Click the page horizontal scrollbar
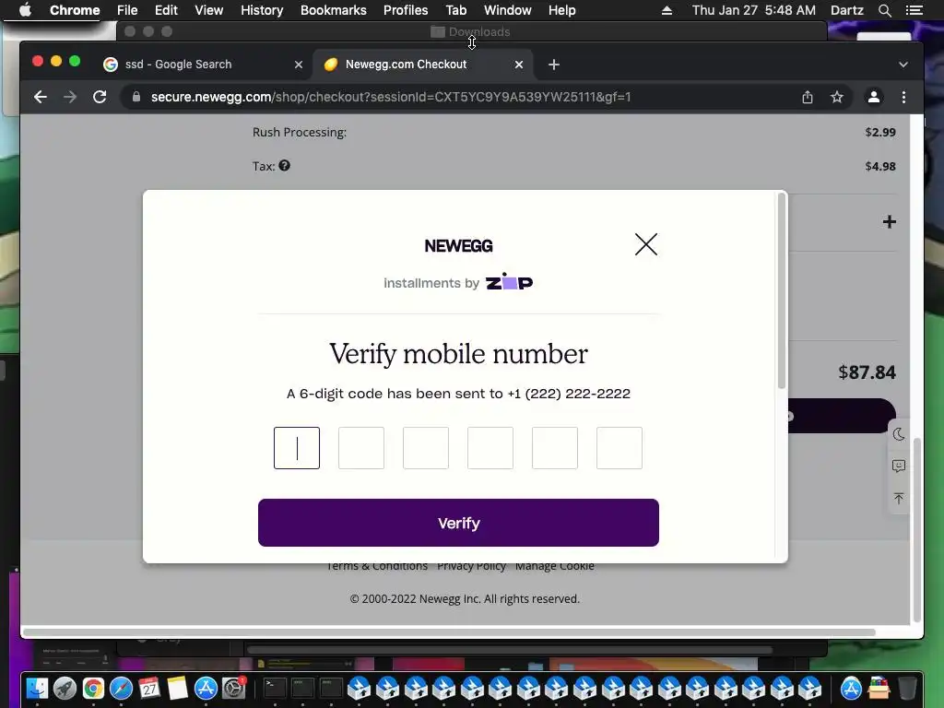 coord(449,632)
